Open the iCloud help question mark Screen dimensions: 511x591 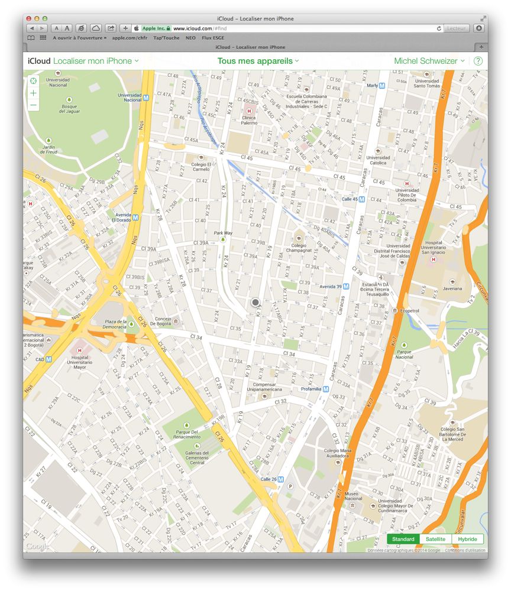click(478, 61)
